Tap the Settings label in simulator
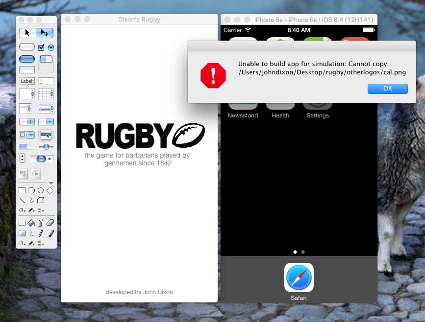The width and height of the screenshot is (425, 322). click(317, 115)
